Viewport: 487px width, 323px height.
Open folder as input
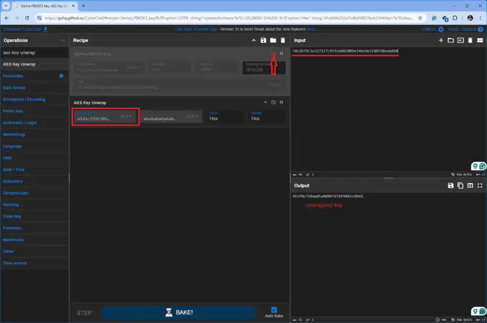(x=451, y=40)
